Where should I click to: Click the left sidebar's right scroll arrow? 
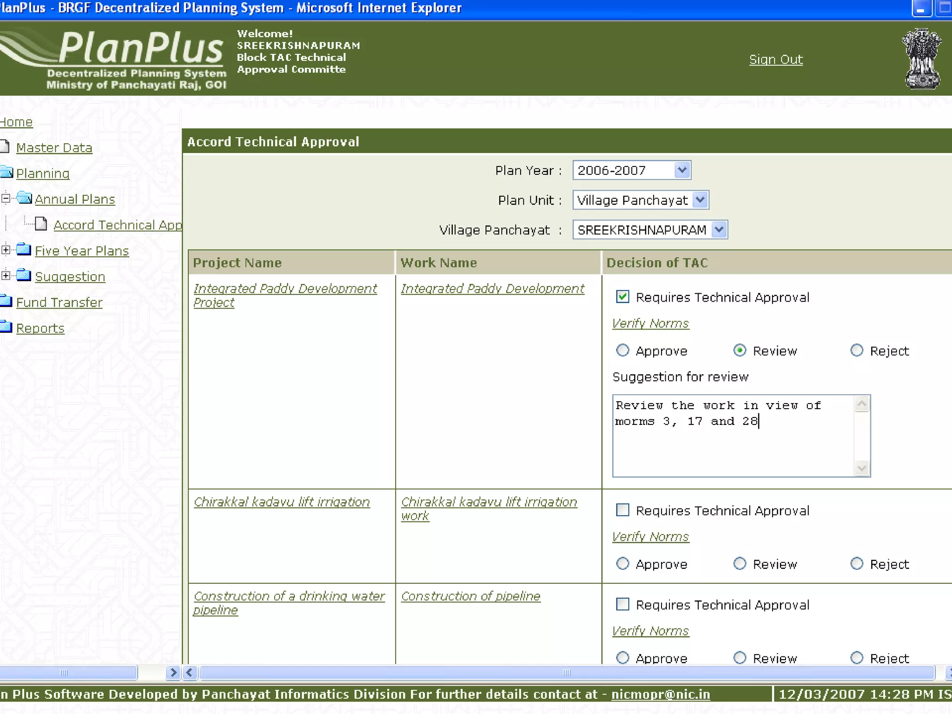click(173, 672)
